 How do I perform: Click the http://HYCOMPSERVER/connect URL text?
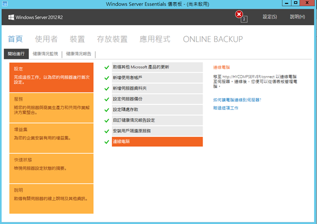(249, 77)
